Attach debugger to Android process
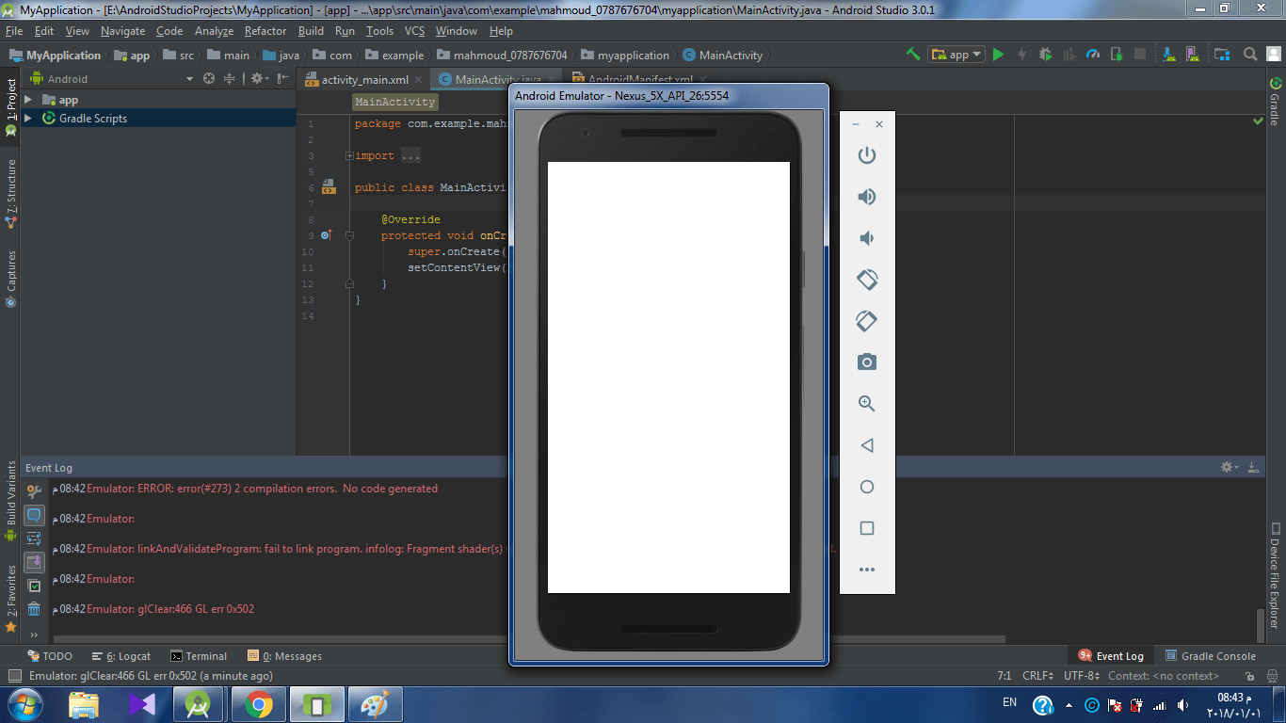Image resolution: width=1286 pixels, height=723 pixels. 1117,55
